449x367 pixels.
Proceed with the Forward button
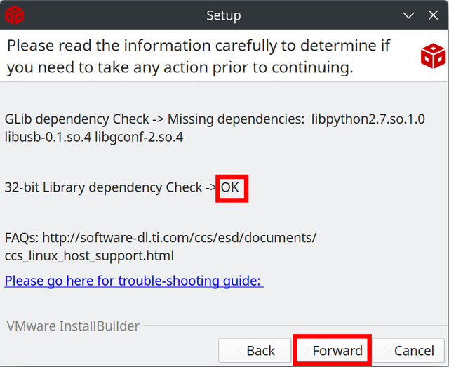332,350
